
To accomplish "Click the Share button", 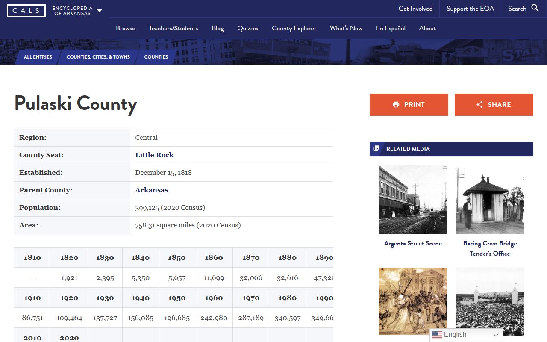I will [494, 105].
